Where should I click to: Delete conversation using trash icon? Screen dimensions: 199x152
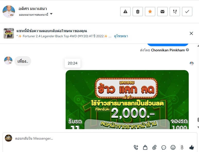pyautogui.click(x=138, y=12)
